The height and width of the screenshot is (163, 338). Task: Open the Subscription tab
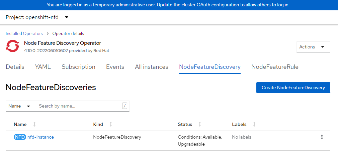click(78, 67)
